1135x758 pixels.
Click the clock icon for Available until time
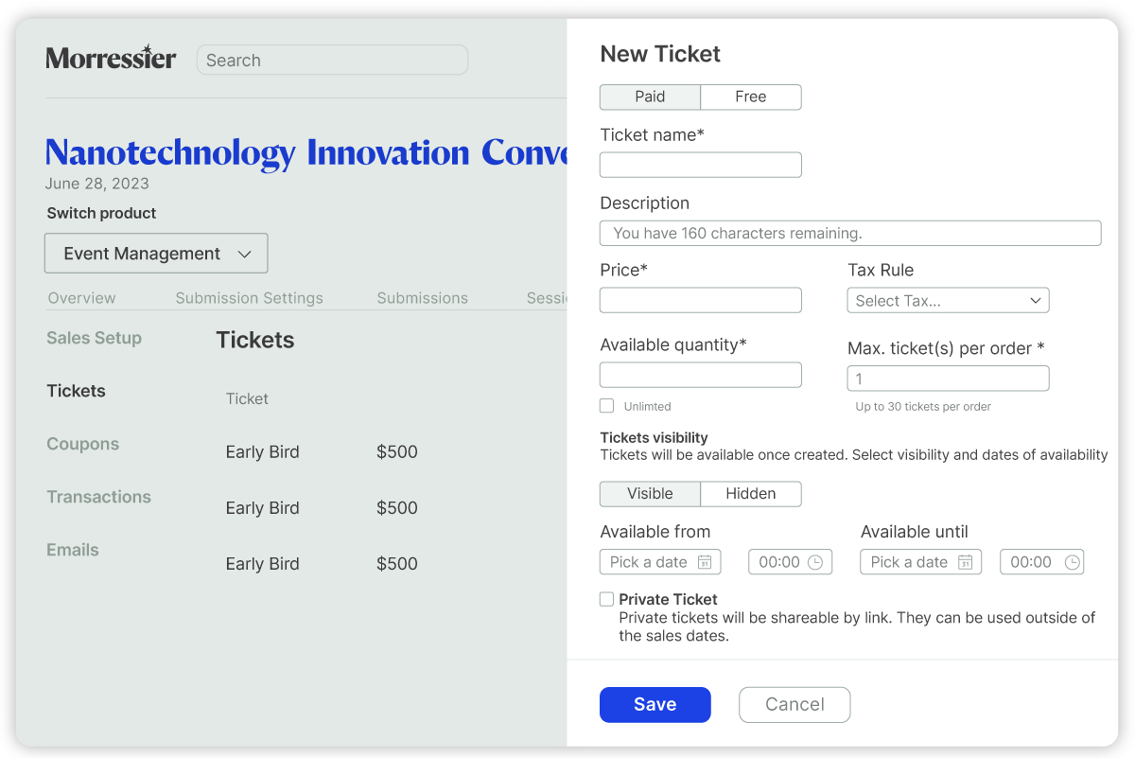pyautogui.click(x=1072, y=562)
